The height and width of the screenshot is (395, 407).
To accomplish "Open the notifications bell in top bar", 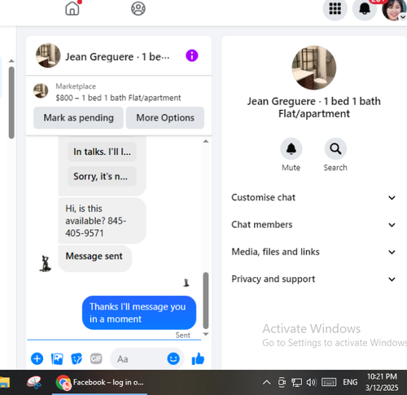I will coord(365,9).
